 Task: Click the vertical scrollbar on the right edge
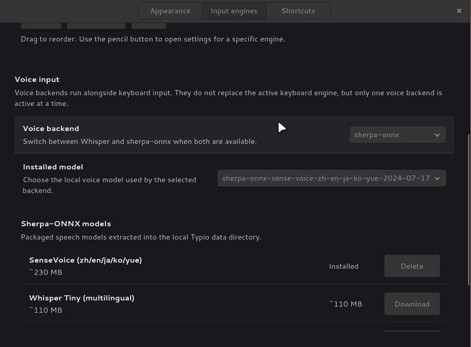pyautogui.click(x=468, y=210)
